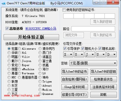Click the last product key segment box
The width and height of the screenshot is (121, 101).
[x=110, y=16]
